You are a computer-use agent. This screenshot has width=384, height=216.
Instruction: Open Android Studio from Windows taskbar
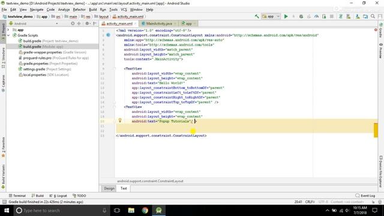coord(158,211)
